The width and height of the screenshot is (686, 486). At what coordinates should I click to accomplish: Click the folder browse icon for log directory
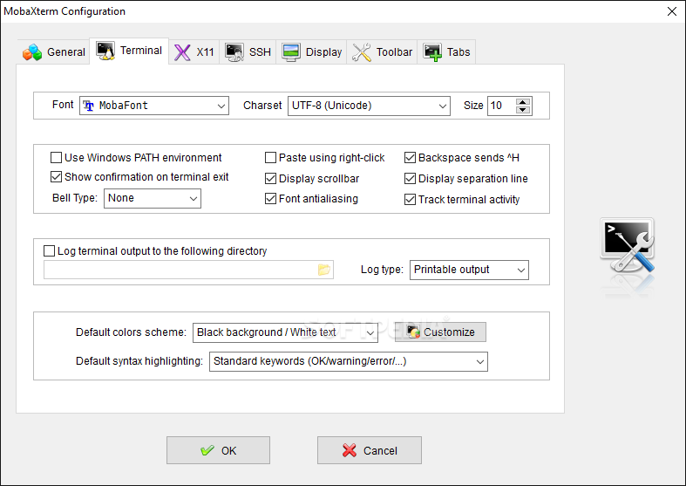pos(324,270)
